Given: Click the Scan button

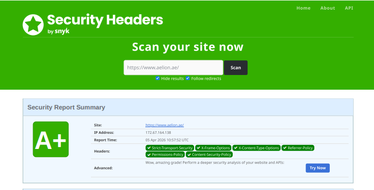Looking at the screenshot, I should pos(236,68).
